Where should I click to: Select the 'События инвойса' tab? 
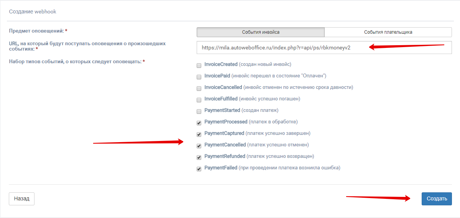click(x=260, y=32)
